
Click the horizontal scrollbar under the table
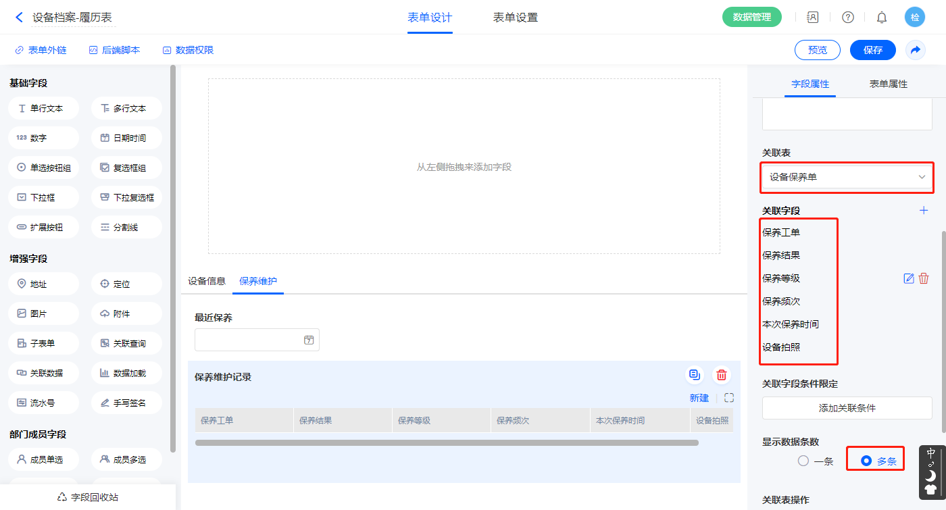tap(446, 443)
